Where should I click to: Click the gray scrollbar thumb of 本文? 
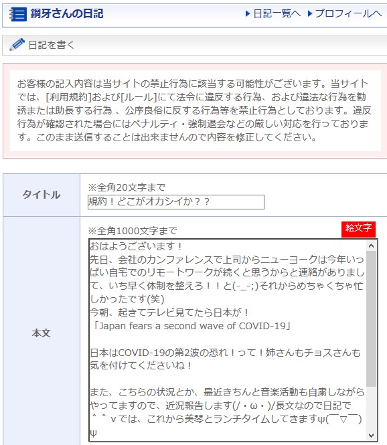[x=371, y=319]
